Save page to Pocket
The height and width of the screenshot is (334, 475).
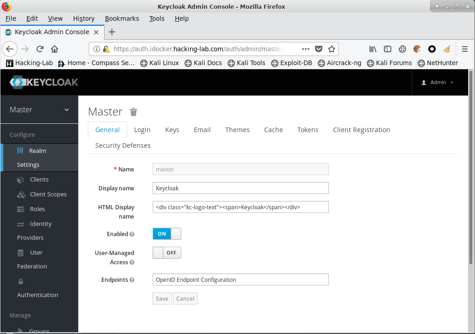(x=319, y=49)
